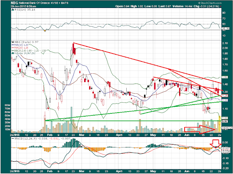The width and height of the screenshot is (233, 174).
Task: Click the 80M volume axis label
Action: click(x=8, y=105)
